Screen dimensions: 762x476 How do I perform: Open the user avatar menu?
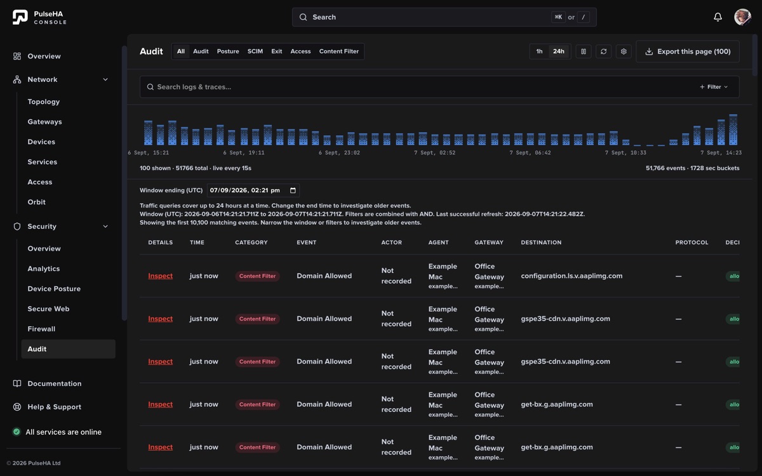click(x=742, y=17)
